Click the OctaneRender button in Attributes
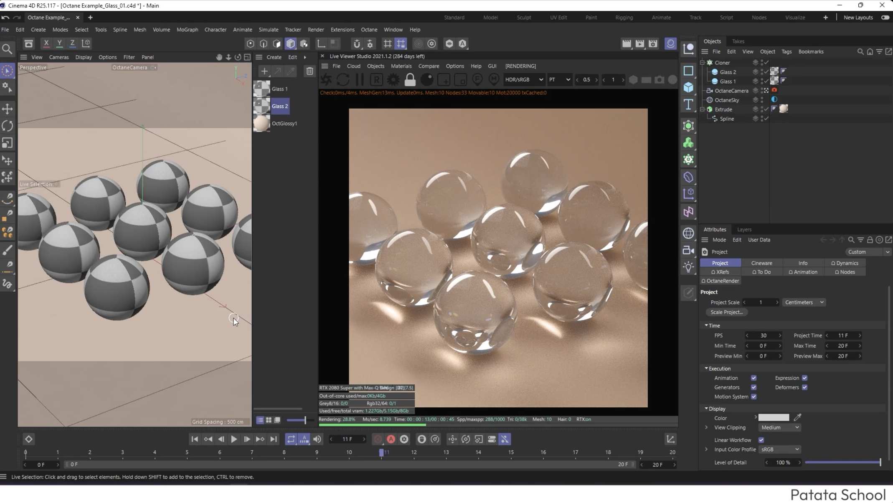 (720, 281)
